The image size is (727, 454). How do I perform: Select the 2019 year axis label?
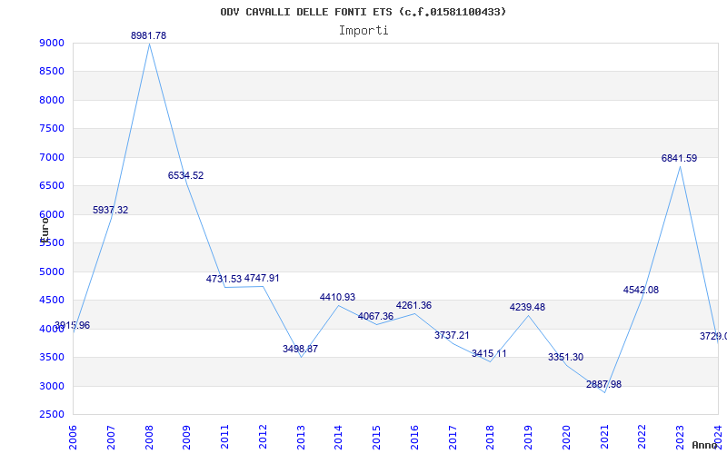(528, 438)
